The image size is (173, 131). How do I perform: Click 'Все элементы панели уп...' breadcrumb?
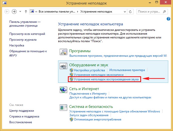[x=57, y=12]
